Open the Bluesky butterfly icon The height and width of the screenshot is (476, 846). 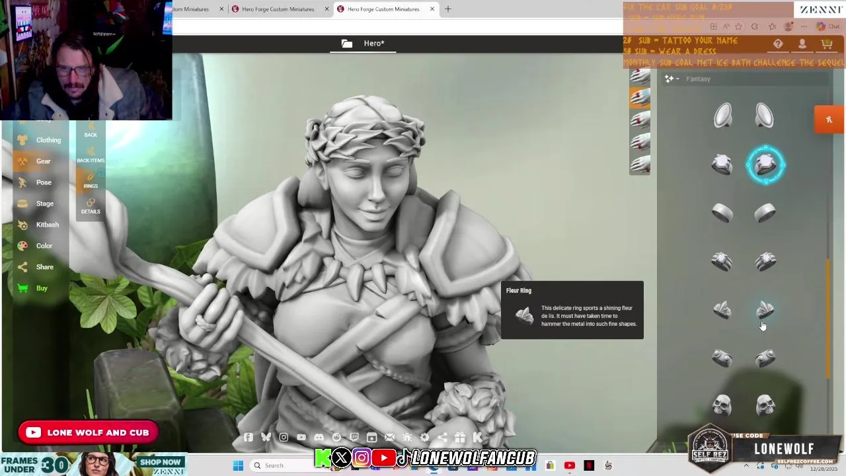266,437
